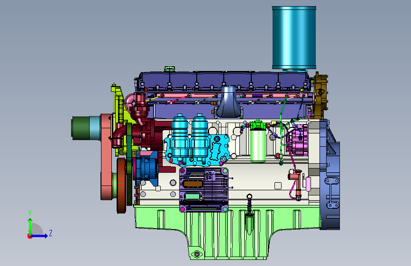
Task: Pick the purple ECU control module
Action: (x=204, y=190)
